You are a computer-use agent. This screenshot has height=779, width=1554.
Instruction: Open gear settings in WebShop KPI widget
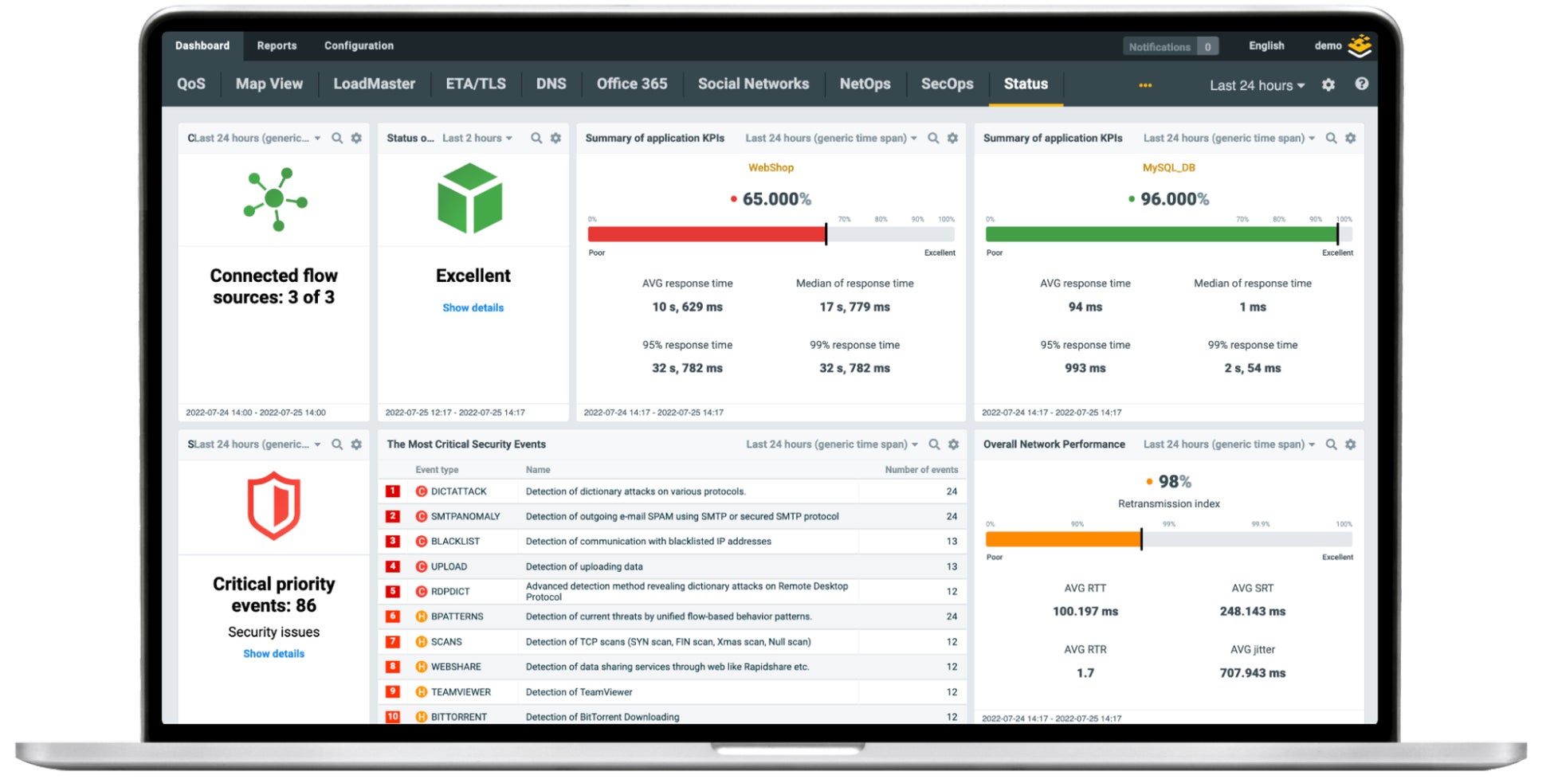[952, 139]
